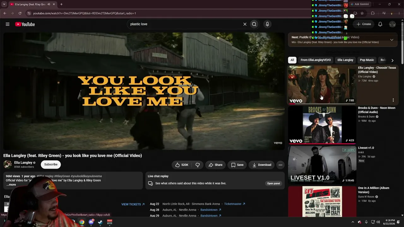Open the Ella Langley channel name link
The image size is (404, 227).
(23, 163)
